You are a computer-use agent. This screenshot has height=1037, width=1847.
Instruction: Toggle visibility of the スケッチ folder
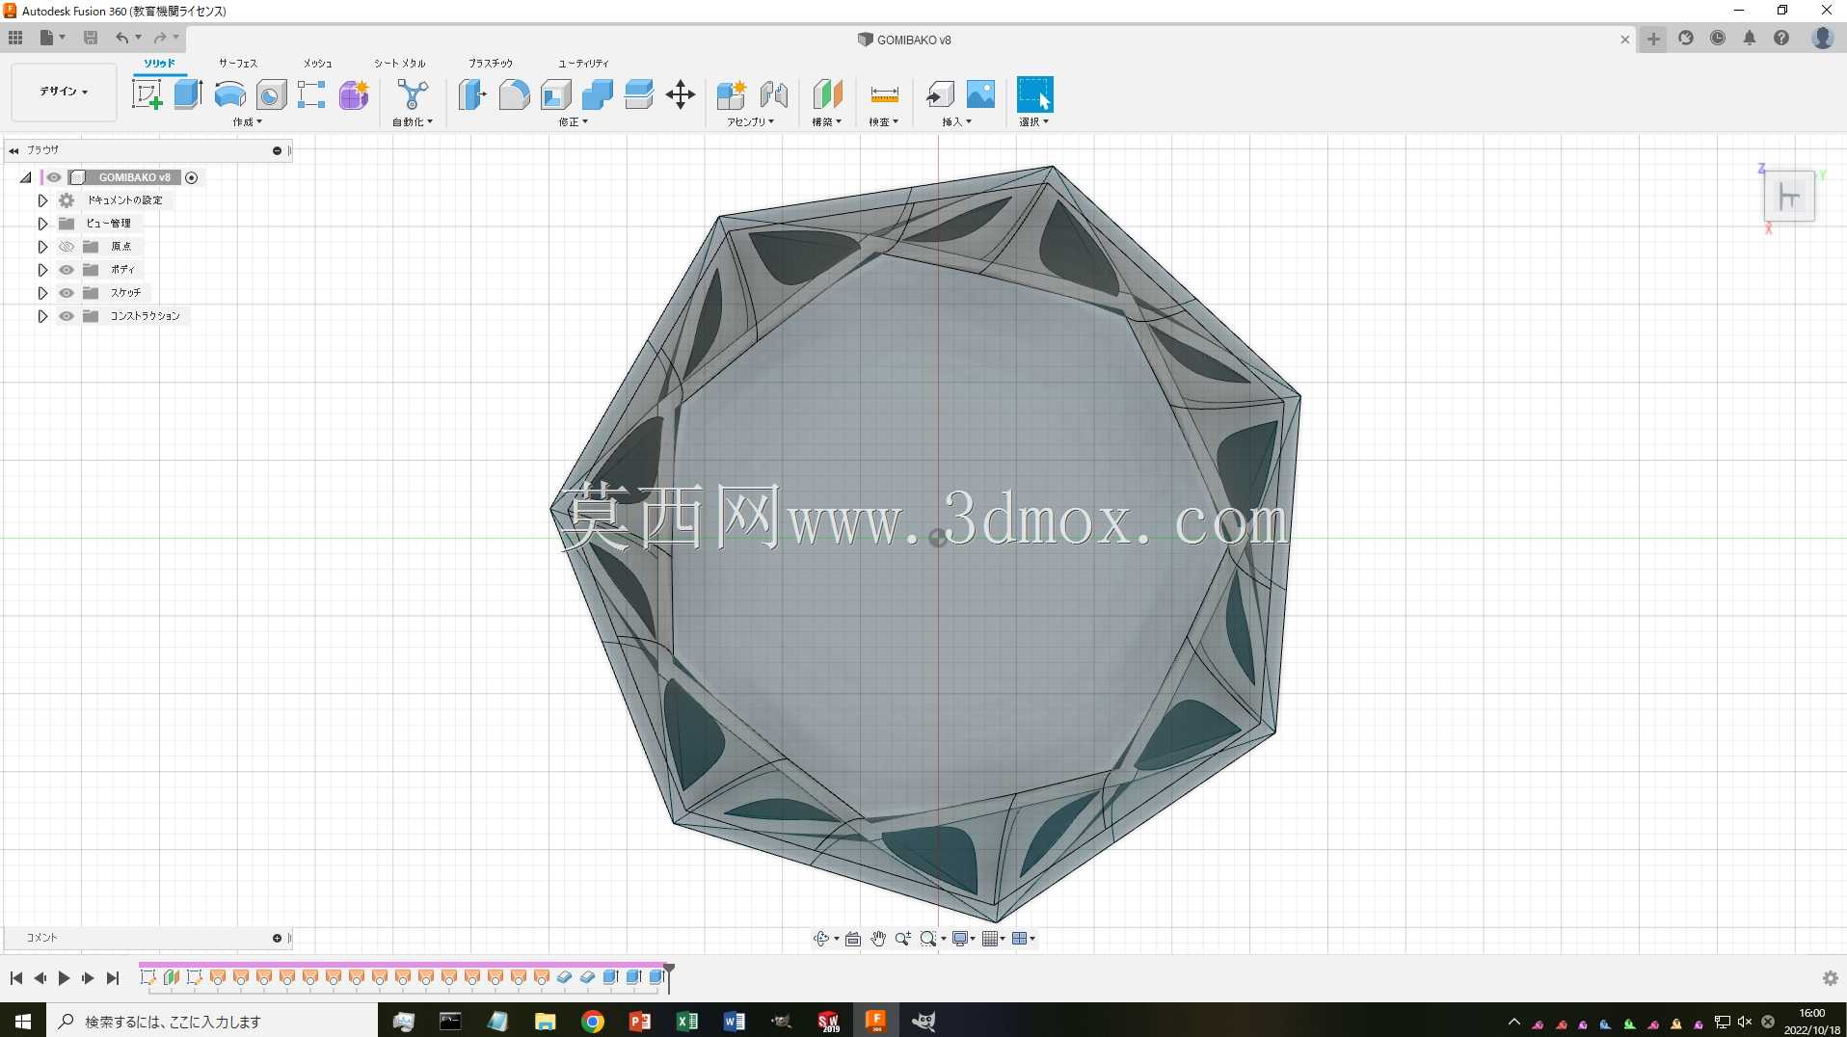(x=67, y=293)
